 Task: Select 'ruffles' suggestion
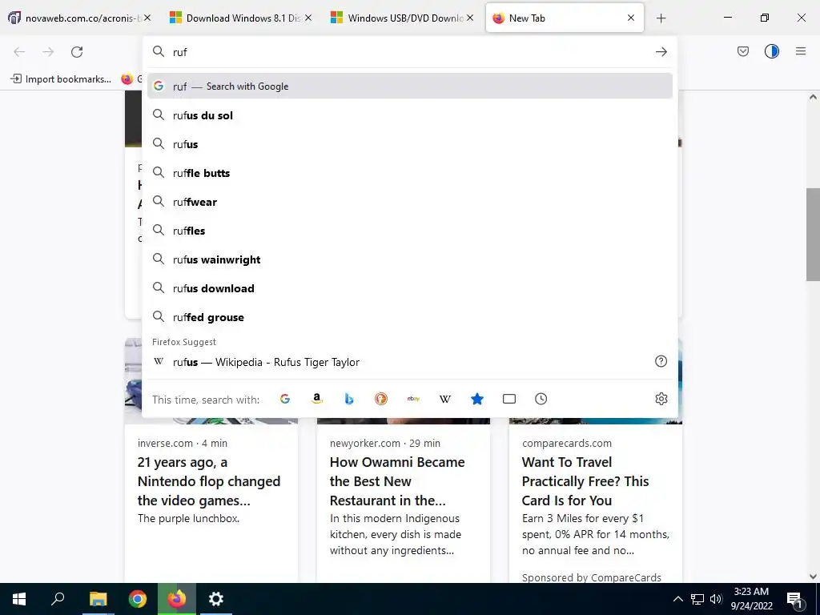click(x=409, y=230)
